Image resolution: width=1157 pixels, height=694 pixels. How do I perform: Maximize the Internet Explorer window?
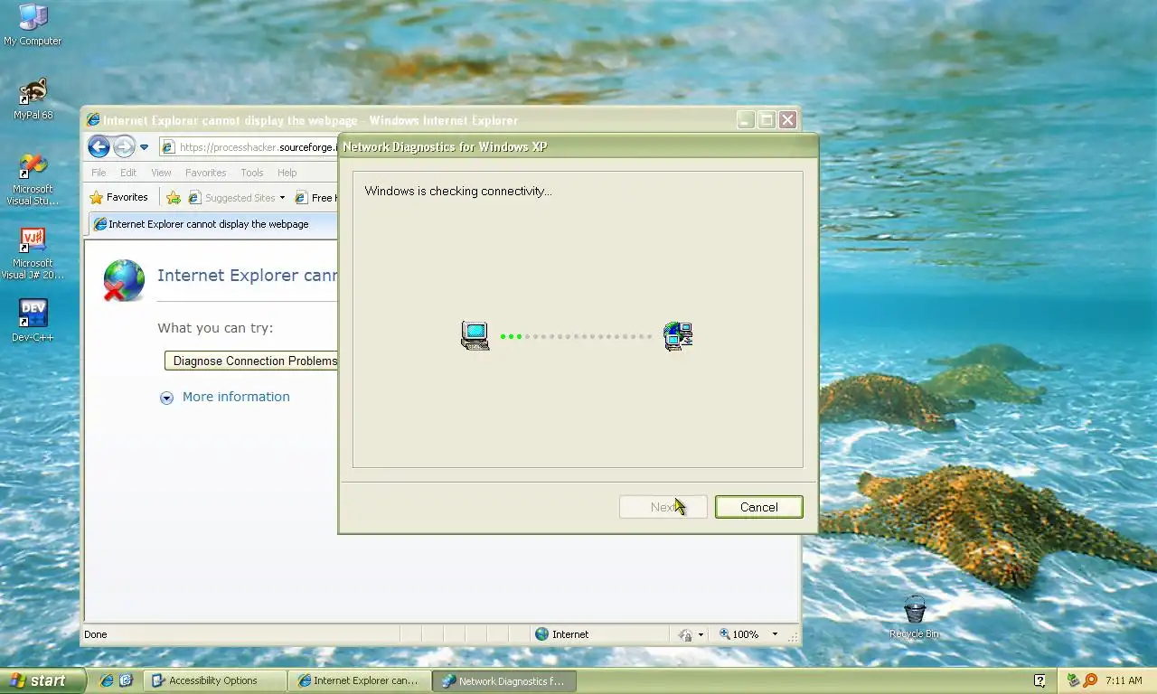click(x=767, y=120)
